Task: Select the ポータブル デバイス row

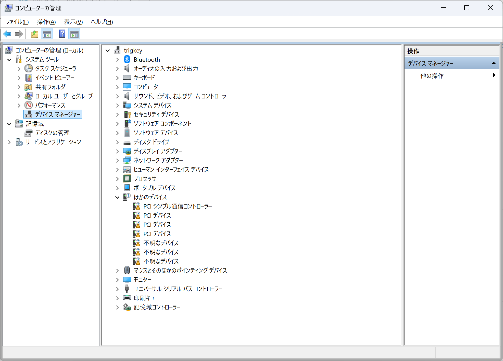Action: (x=155, y=188)
